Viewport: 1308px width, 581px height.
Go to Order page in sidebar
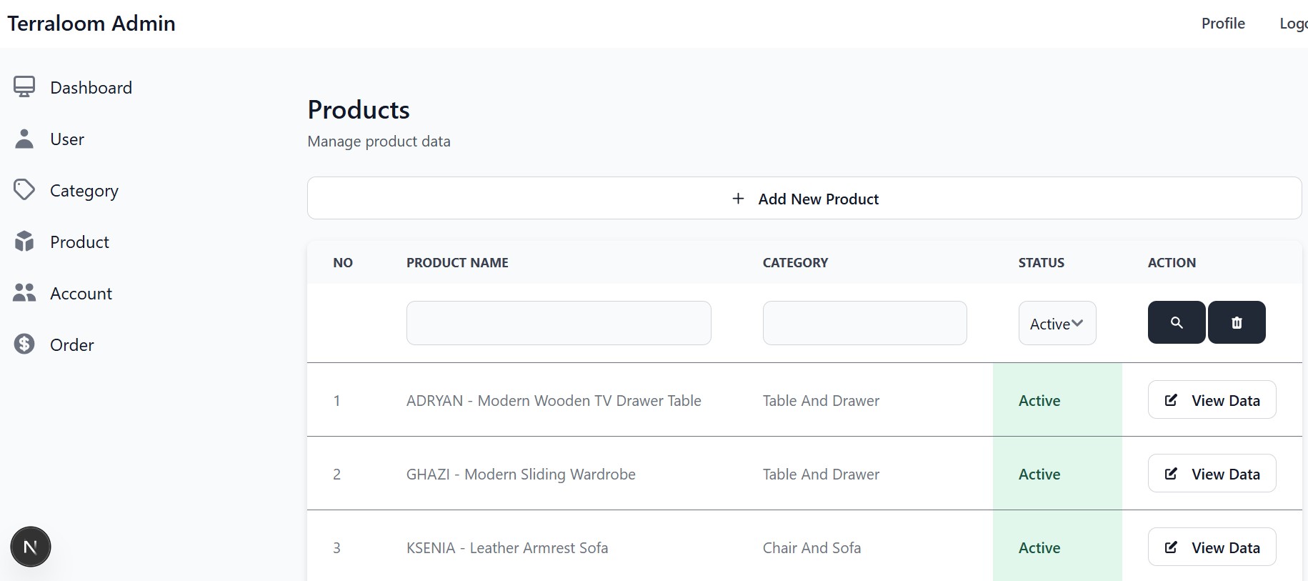(71, 345)
